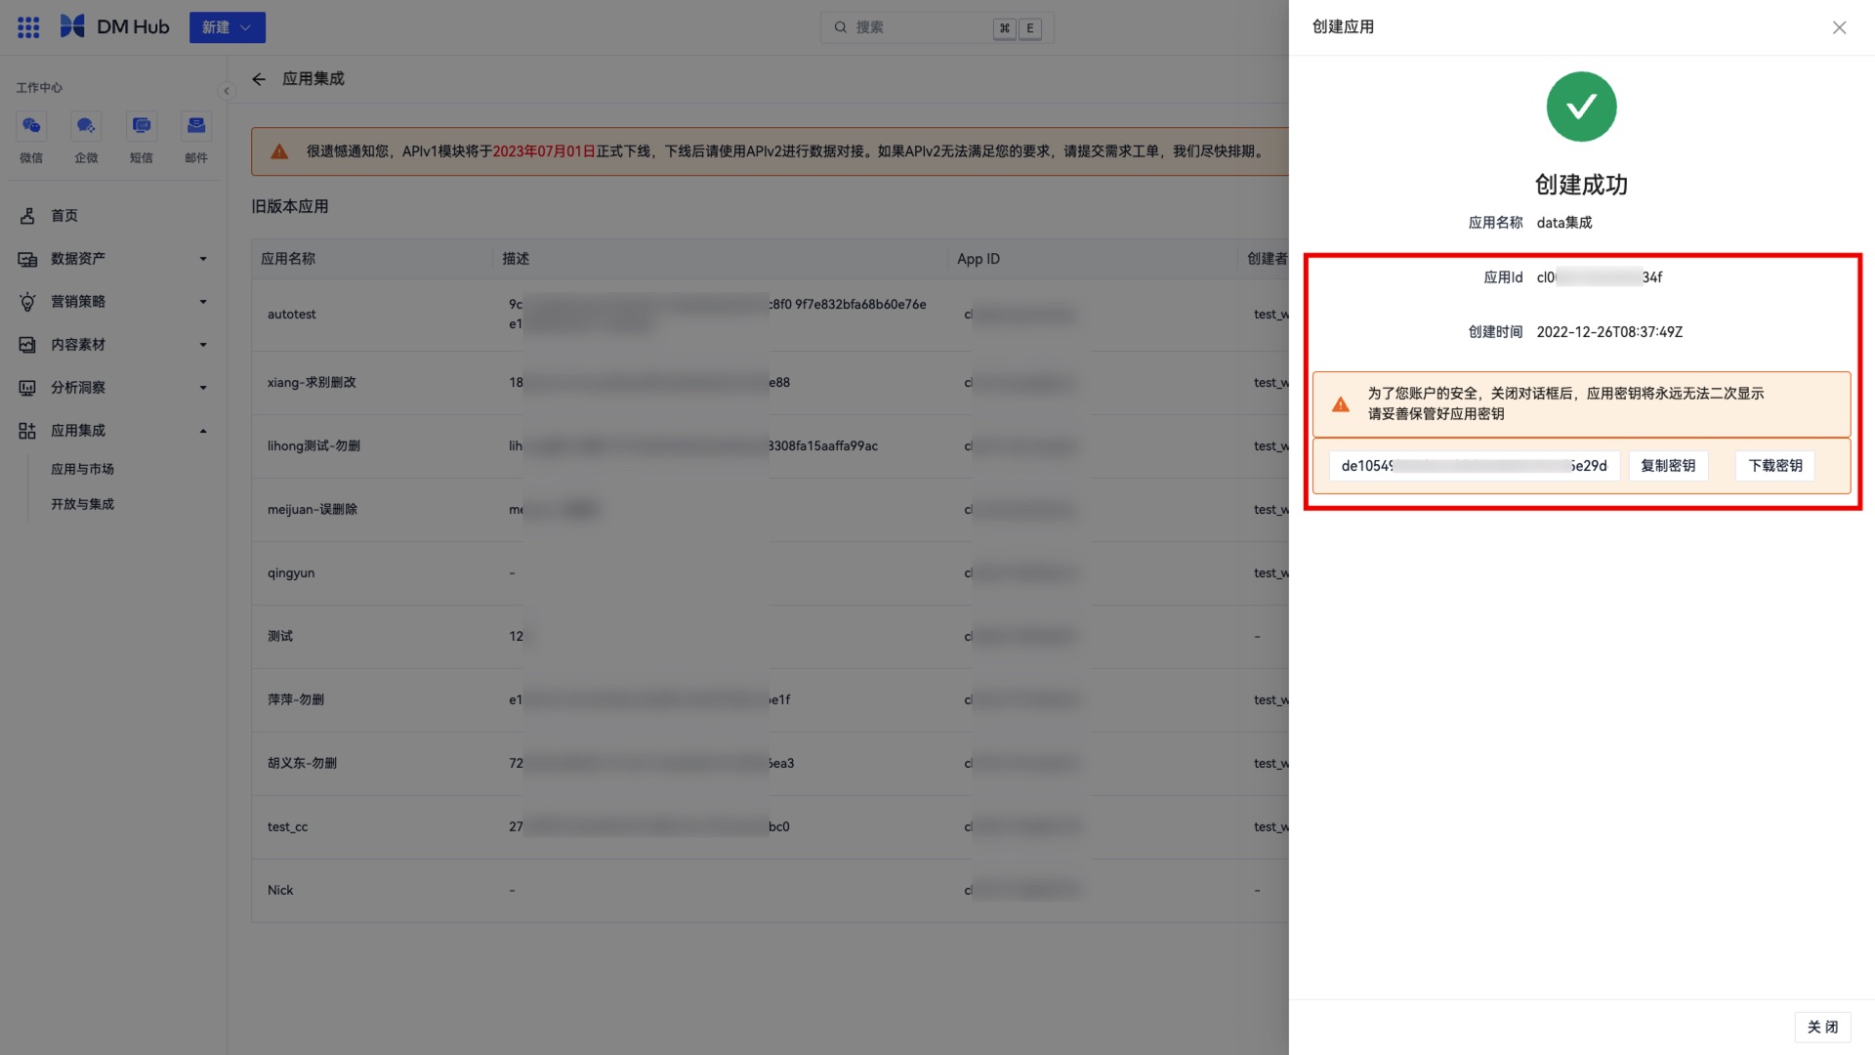Focus the 搜索 search box
This screenshot has height=1055, width=1875.
(x=936, y=27)
